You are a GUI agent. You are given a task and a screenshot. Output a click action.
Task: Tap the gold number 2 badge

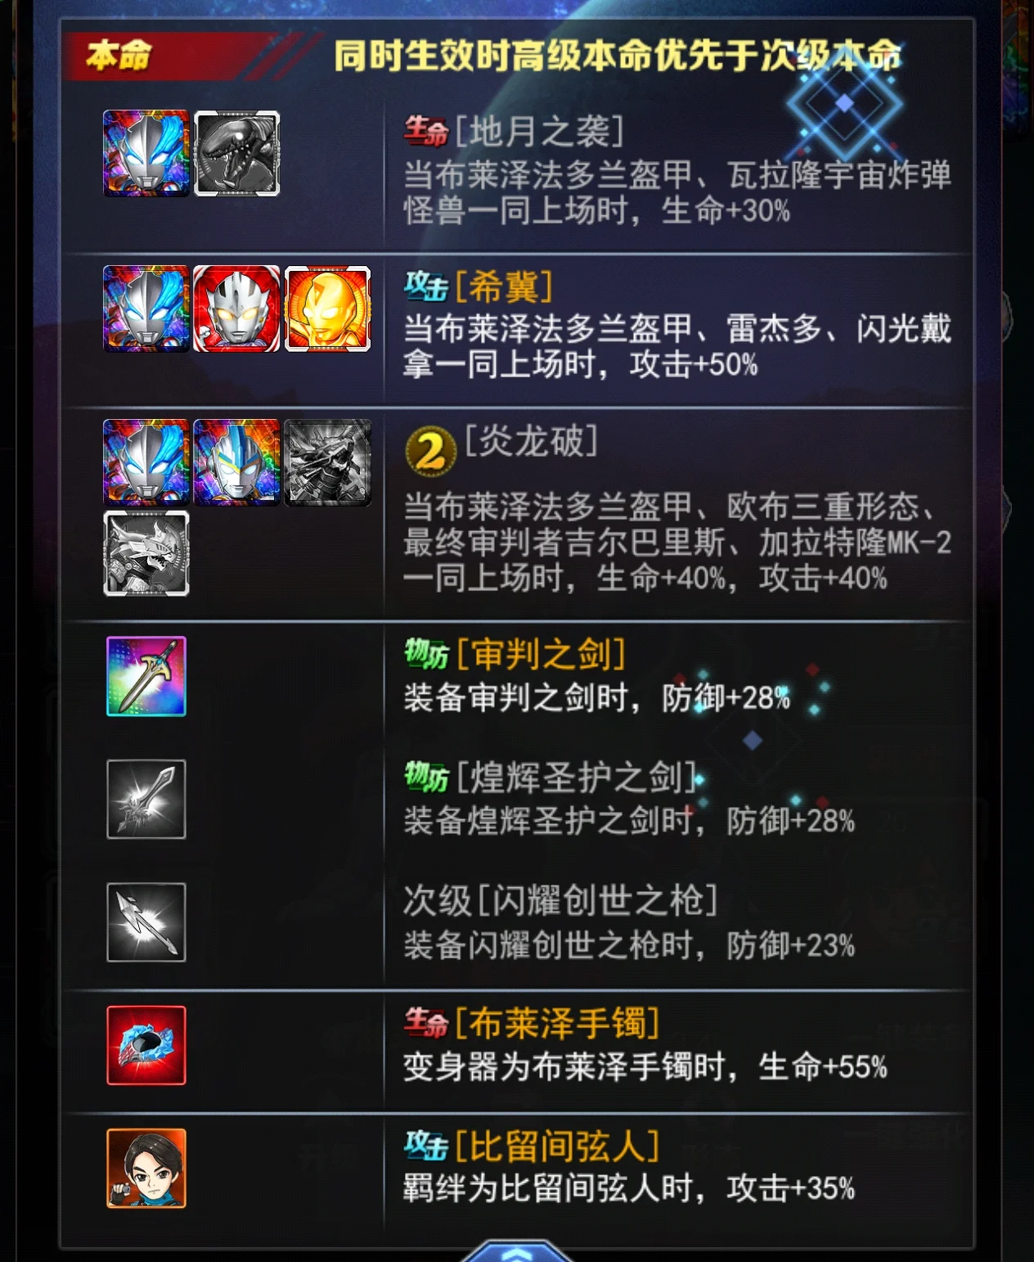point(430,450)
